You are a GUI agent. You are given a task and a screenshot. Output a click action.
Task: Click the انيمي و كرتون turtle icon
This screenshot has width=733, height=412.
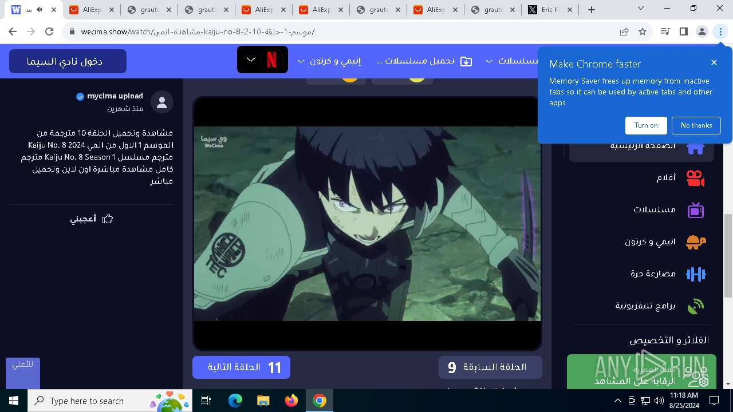tap(695, 242)
